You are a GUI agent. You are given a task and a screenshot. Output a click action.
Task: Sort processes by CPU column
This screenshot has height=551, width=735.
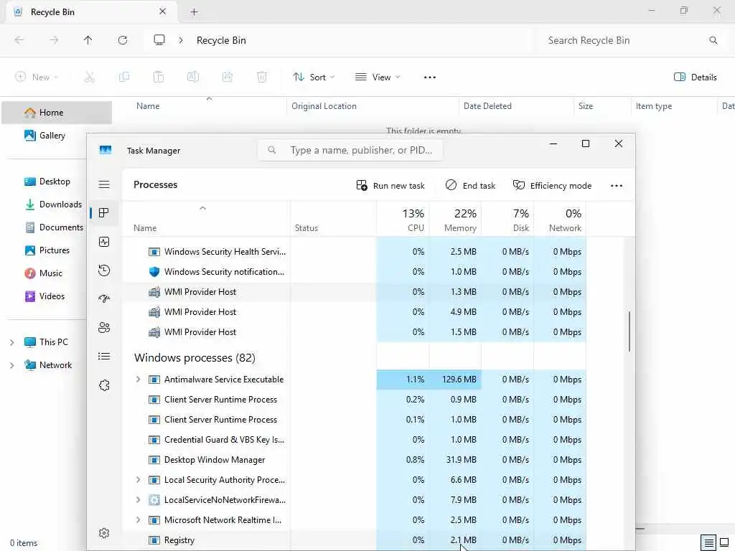click(403, 220)
